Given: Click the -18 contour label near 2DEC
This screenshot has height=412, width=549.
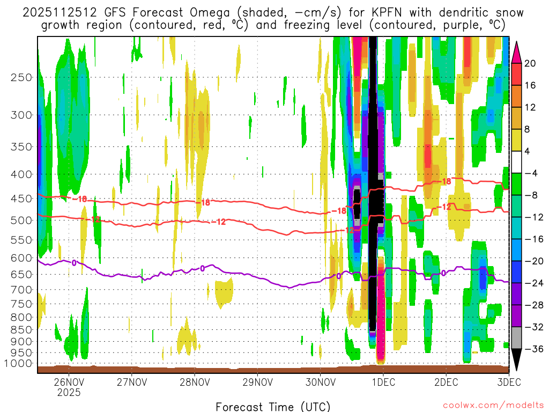Looking at the screenshot, I should (444, 181).
